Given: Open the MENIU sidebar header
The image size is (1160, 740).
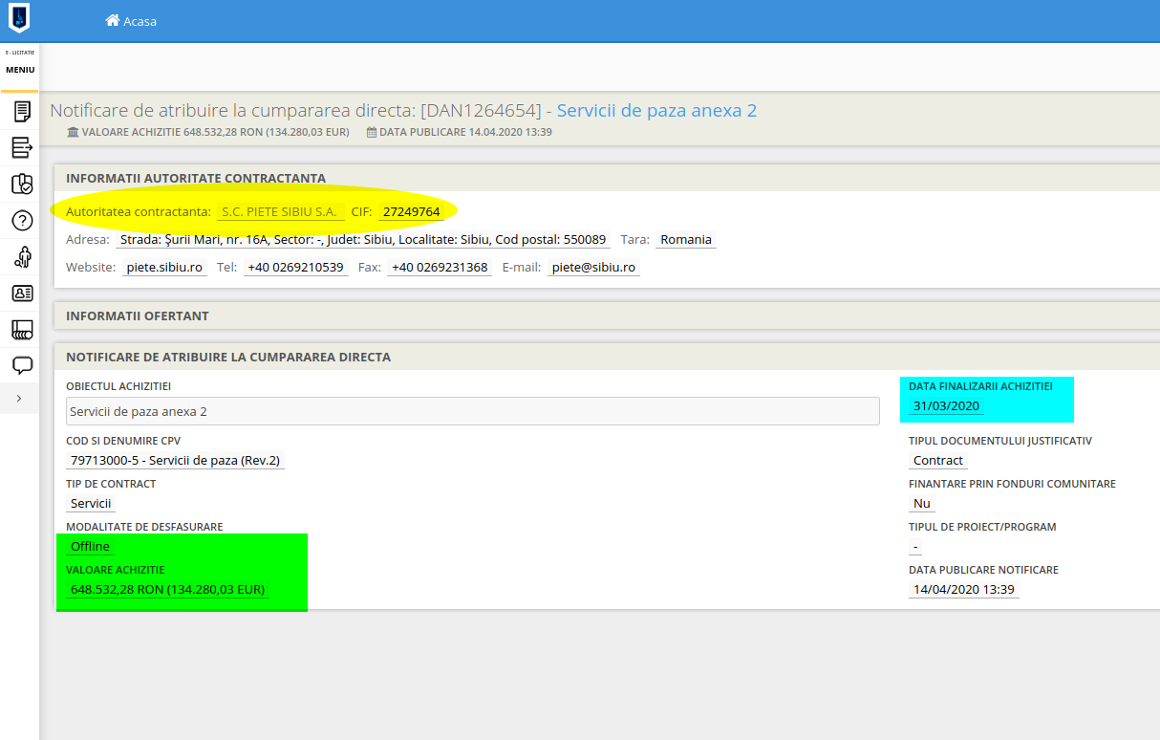Looking at the screenshot, I should click(19, 70).
